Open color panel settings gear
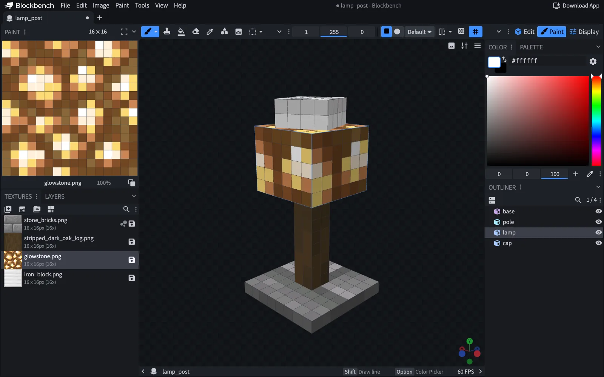 593,61
